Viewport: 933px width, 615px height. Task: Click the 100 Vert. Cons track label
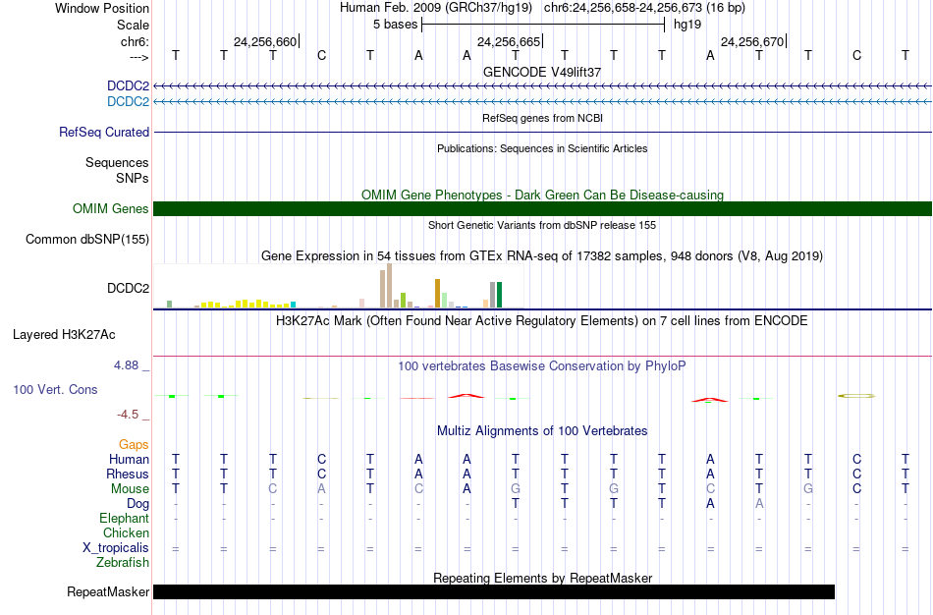point(55,389)
